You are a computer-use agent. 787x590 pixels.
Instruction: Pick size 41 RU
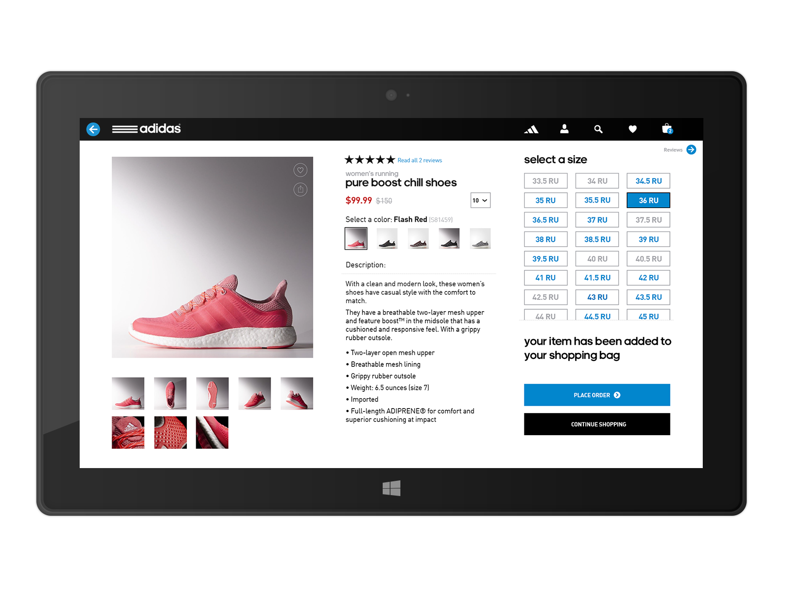pyautogui.click(x=545, y=278)
